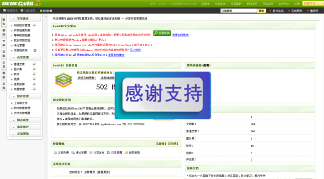Click the 内容发布 quick action icon

[91, 152]
